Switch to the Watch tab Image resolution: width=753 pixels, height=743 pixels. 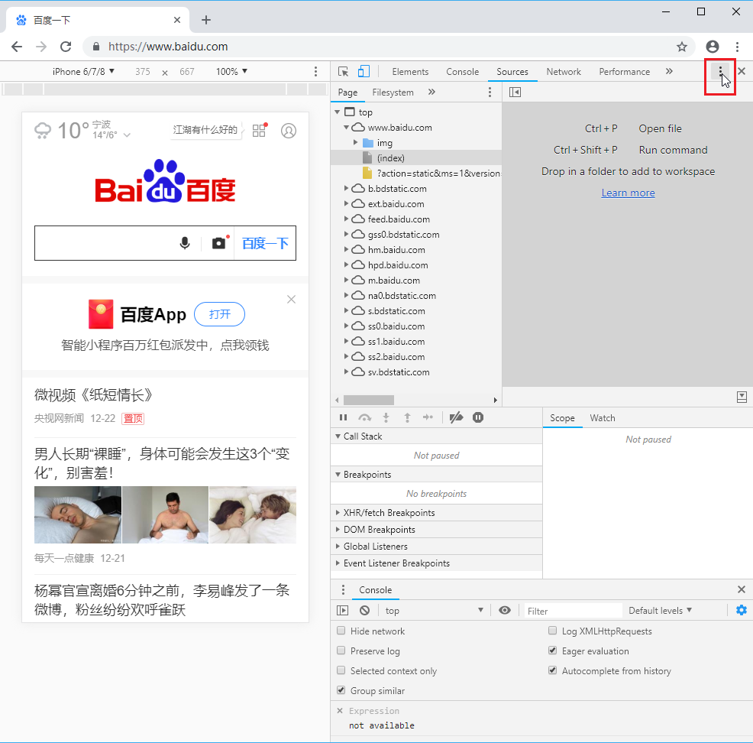[x=603, y=417]
